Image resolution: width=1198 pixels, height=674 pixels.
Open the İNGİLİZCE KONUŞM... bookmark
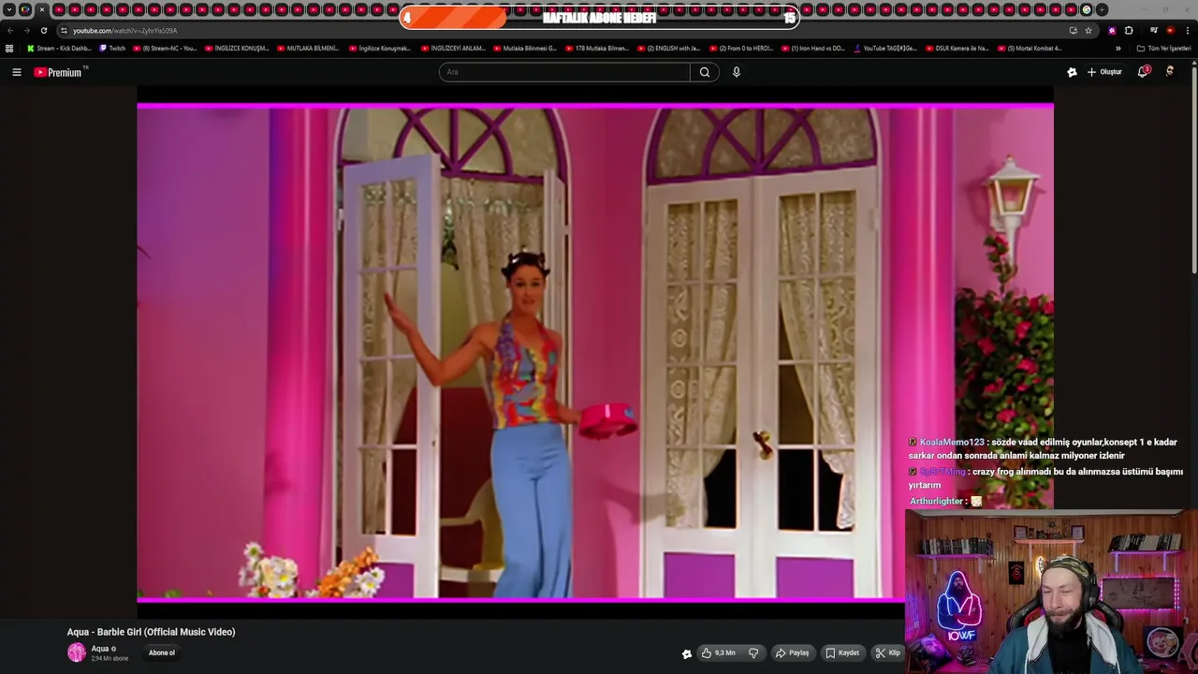click(238, 49)
